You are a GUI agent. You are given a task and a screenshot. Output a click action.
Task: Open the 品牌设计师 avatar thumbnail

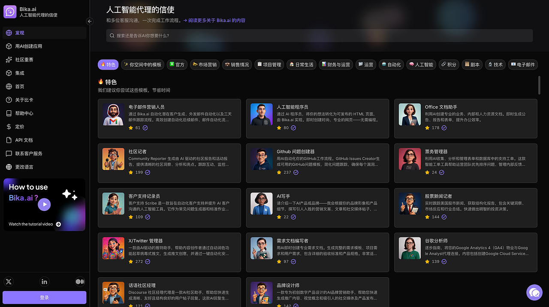[262, 293]
